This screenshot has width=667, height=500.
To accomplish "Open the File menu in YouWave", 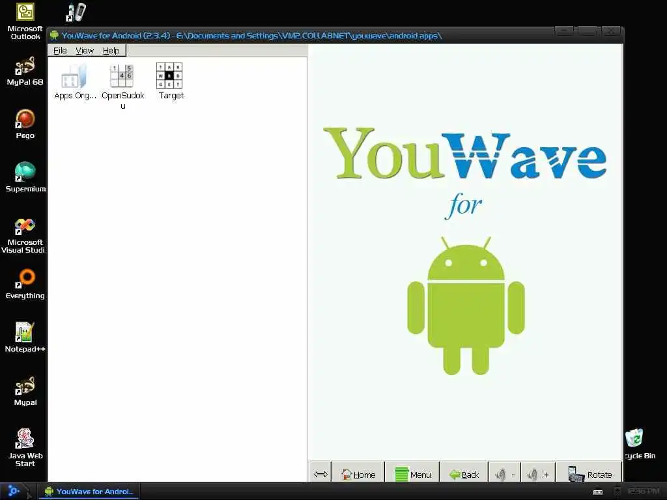I will tap(60, 51).
